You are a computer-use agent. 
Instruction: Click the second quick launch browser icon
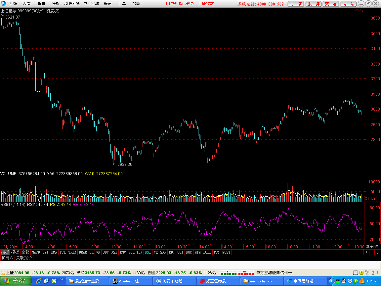[46, 281]
